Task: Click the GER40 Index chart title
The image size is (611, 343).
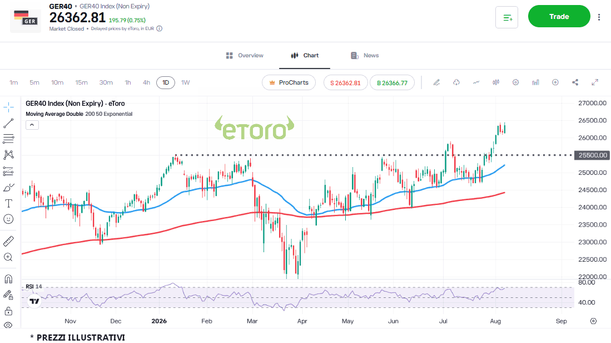Action: click(x=75, y=104)
